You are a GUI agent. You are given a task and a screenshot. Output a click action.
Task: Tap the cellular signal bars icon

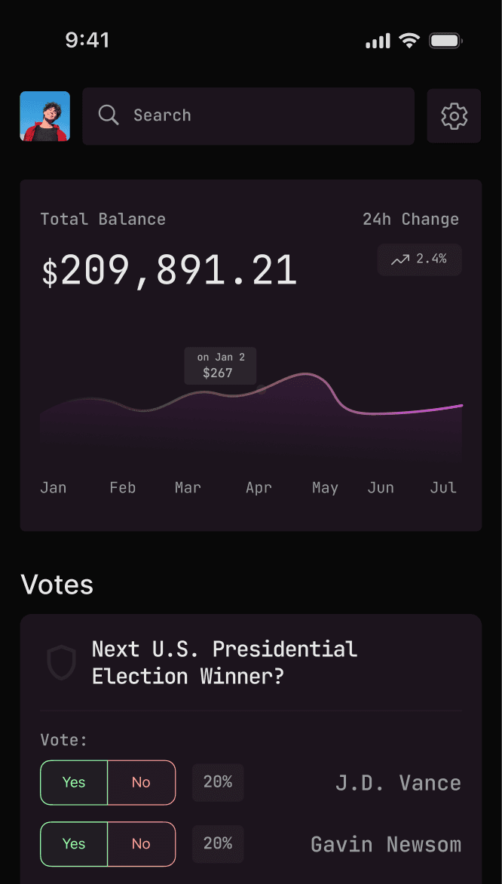point(378,41)
